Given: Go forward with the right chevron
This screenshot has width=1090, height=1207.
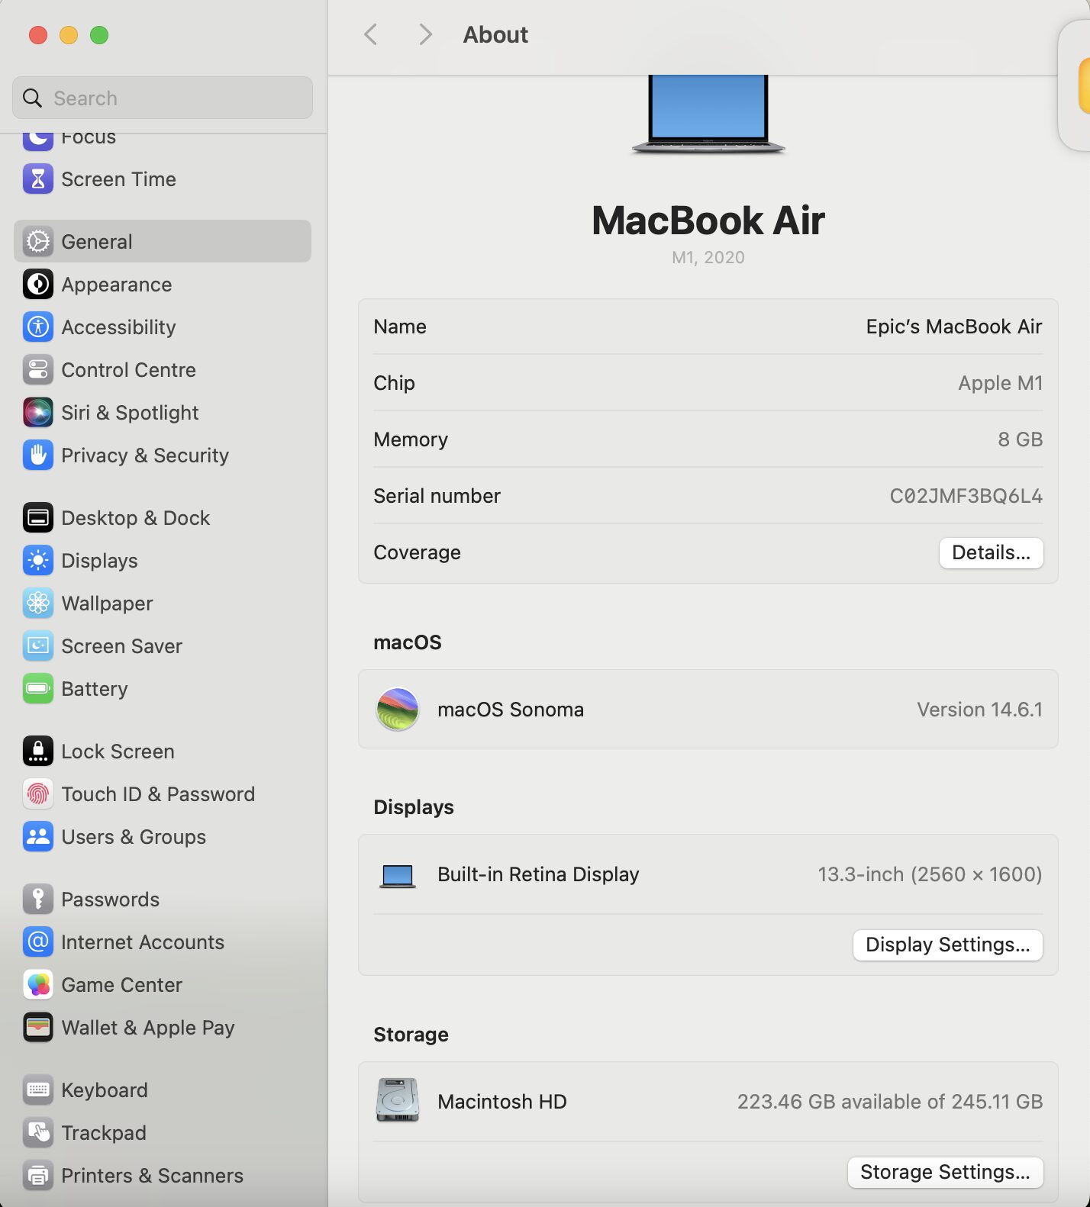Looking at the screenshot, I should pyautogui.click(x=425, y=34).
